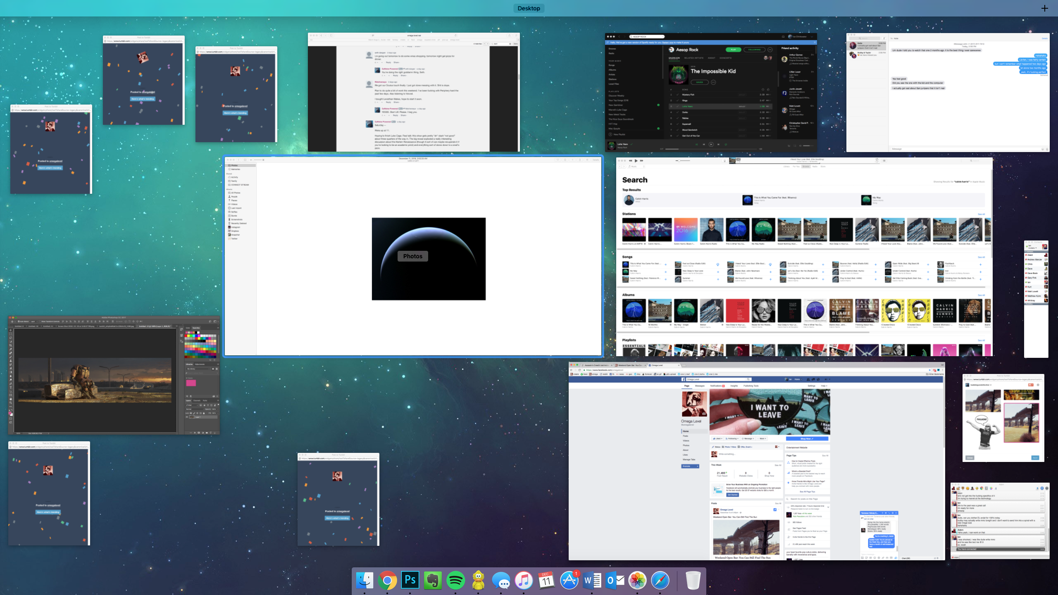This screenshot has width=1058, height=595.
Task: Launch the Adium duck icon in Dock
Action: pyautogui.click(x=479, y=581)
